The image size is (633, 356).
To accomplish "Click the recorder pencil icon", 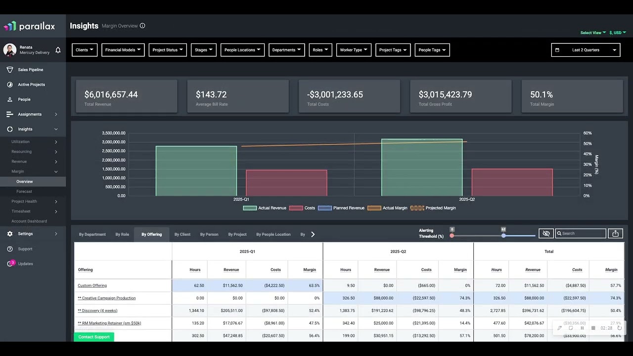I will pos(560,328).
